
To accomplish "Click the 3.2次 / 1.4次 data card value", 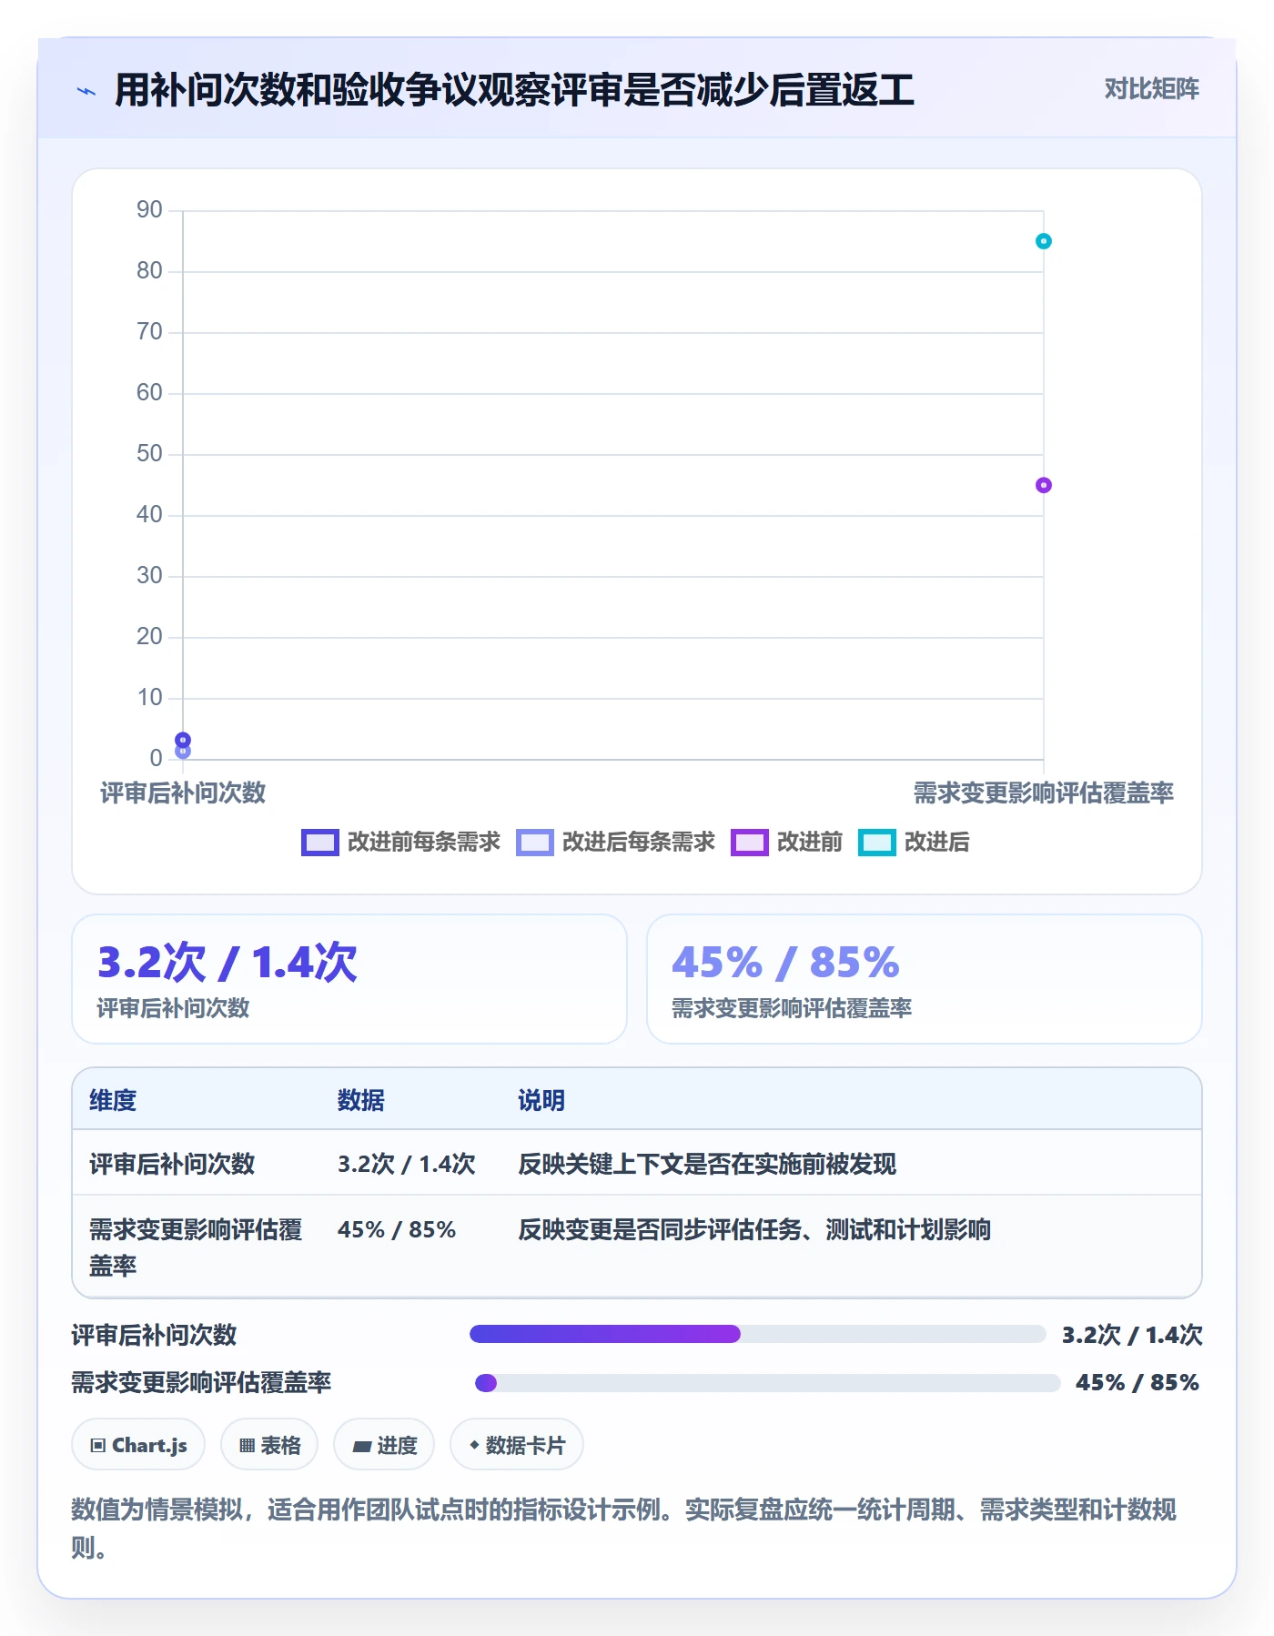I will (227, 962).
